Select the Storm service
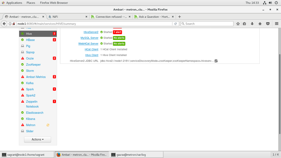 coord(30,71)
